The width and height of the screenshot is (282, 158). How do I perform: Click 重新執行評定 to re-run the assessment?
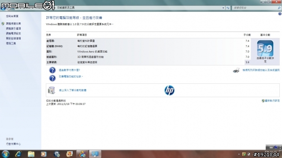point(272,101)
